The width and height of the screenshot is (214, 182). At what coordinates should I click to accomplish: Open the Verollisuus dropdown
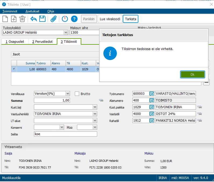[x=68, y=94]
